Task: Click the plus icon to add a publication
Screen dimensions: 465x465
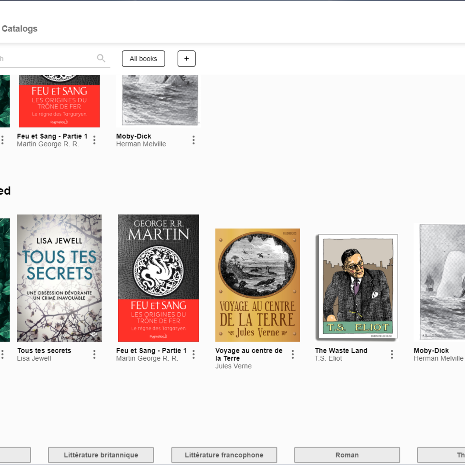Action: click(x=186, y=58)
